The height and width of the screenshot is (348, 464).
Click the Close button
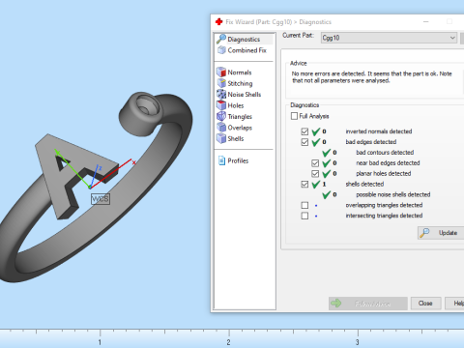[425, 304]
